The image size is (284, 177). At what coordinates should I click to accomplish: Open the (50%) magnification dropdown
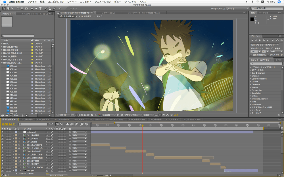click(65, 115)
